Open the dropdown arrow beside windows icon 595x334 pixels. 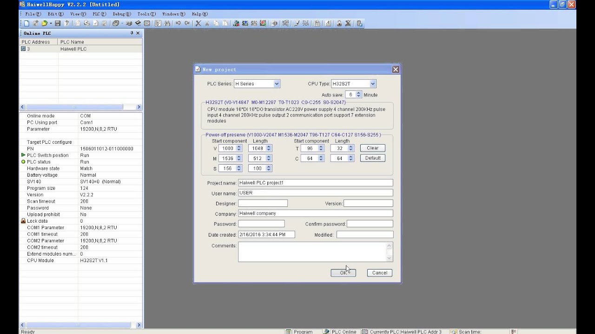(122, 23)
